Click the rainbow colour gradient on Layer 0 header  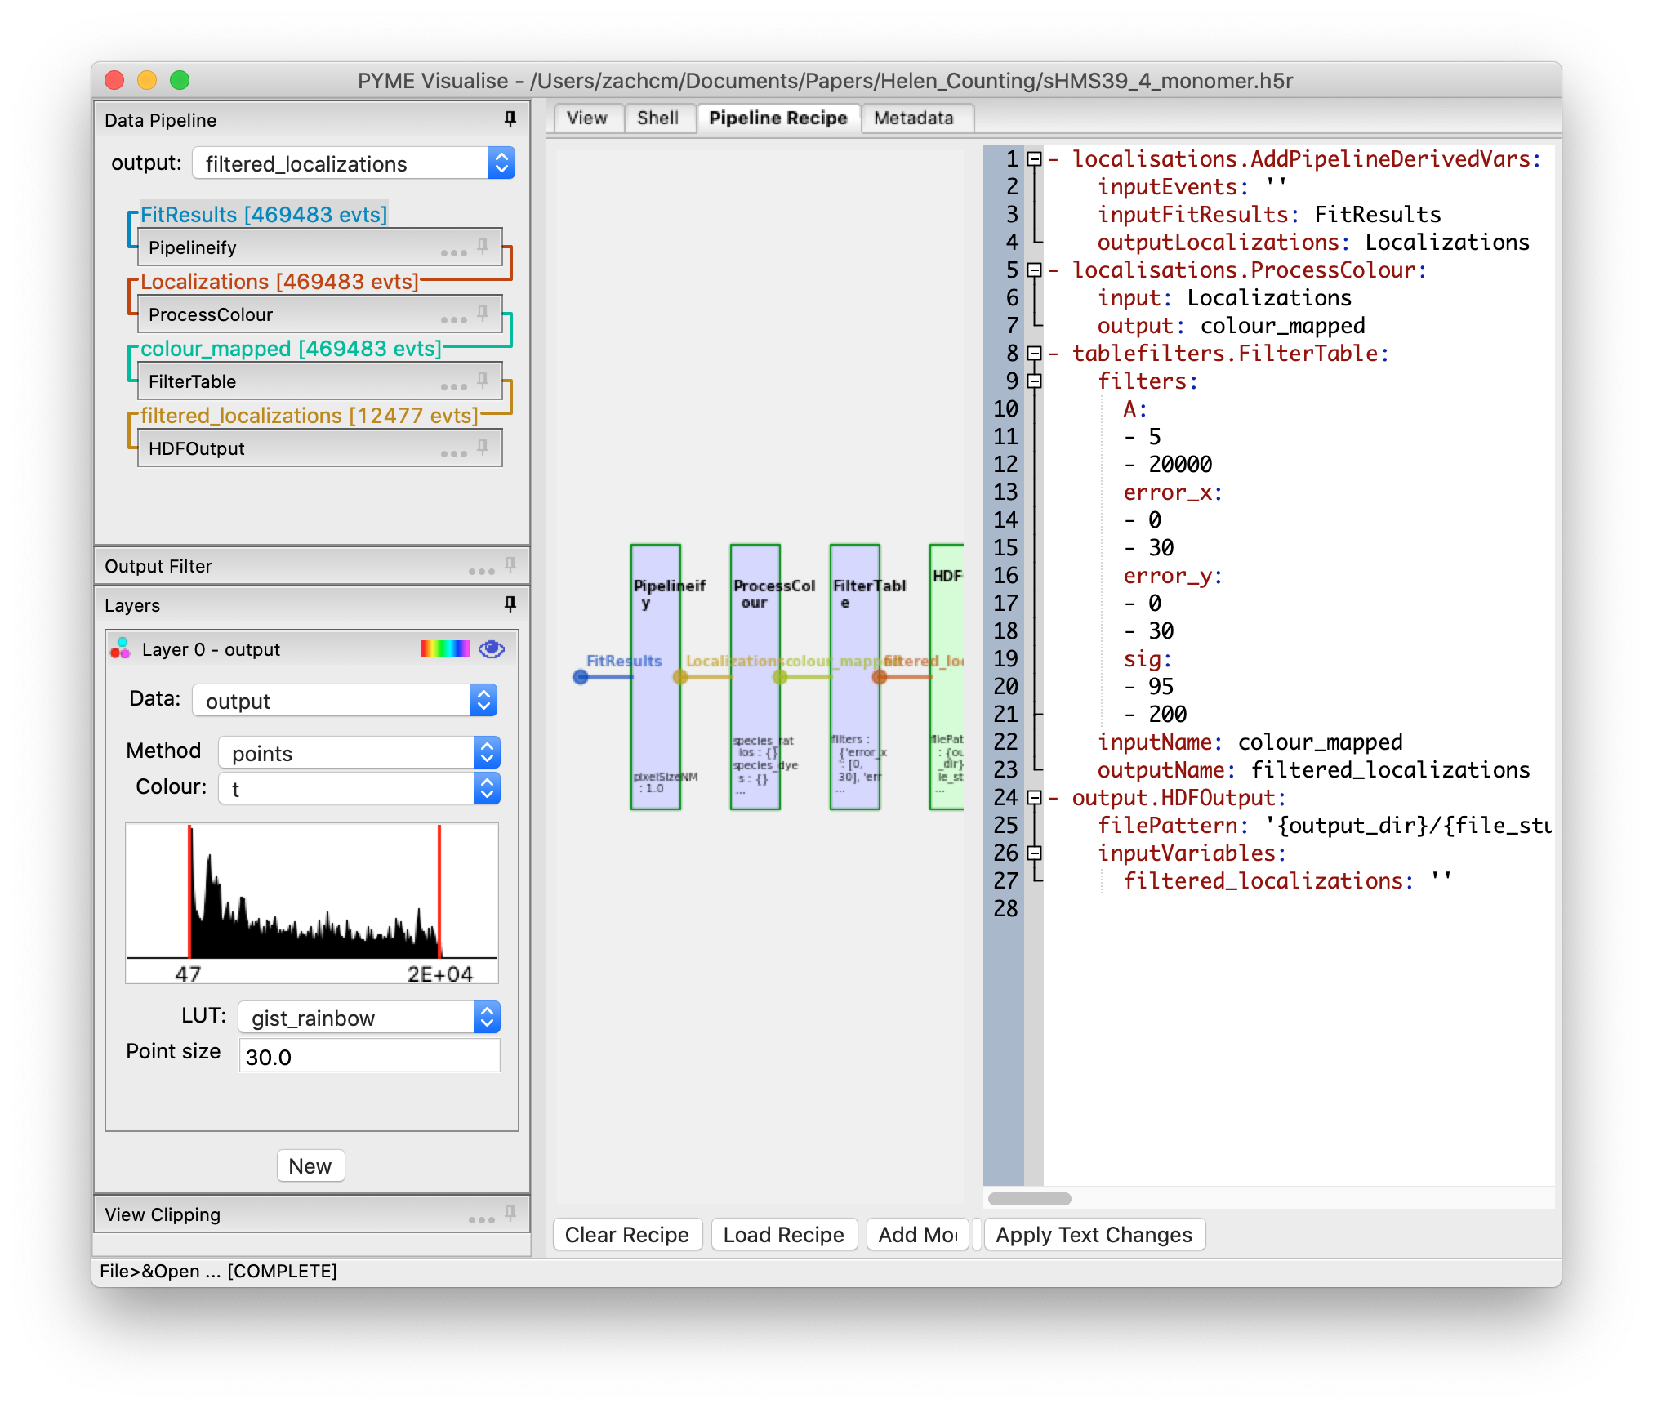pyautogui.click(x=445, y=648)
